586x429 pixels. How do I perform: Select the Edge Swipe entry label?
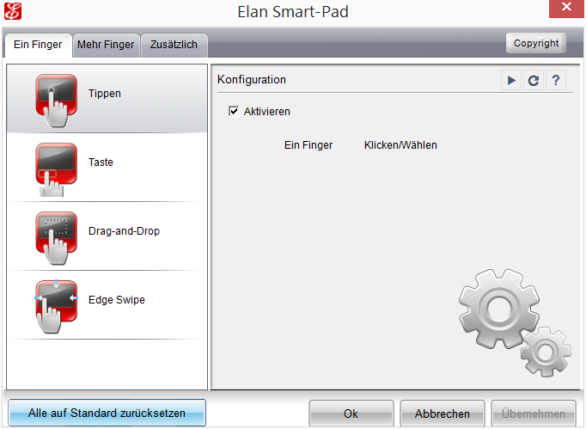pyautogui.click(x=117, y=300)
